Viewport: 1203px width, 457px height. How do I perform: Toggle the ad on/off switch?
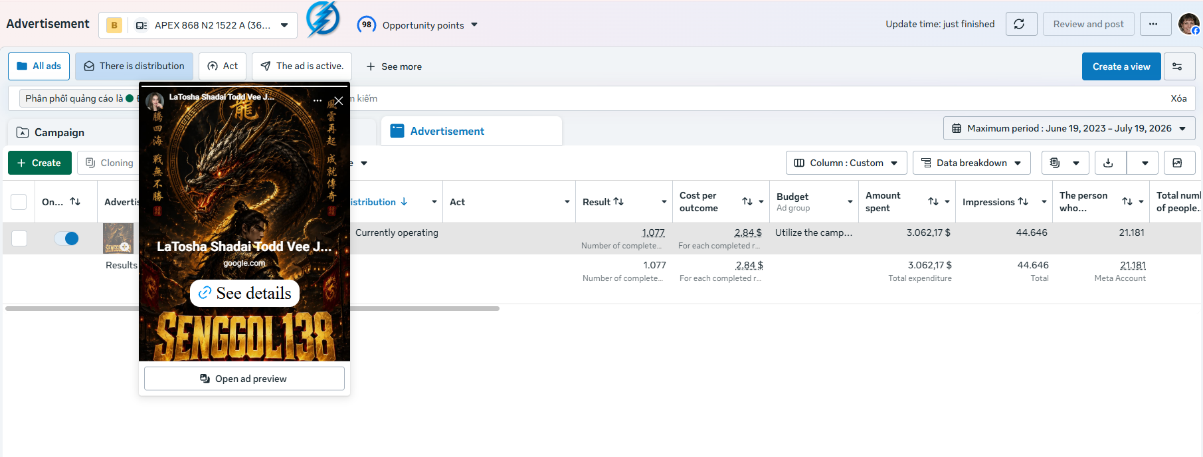click(x=66, y=238)
